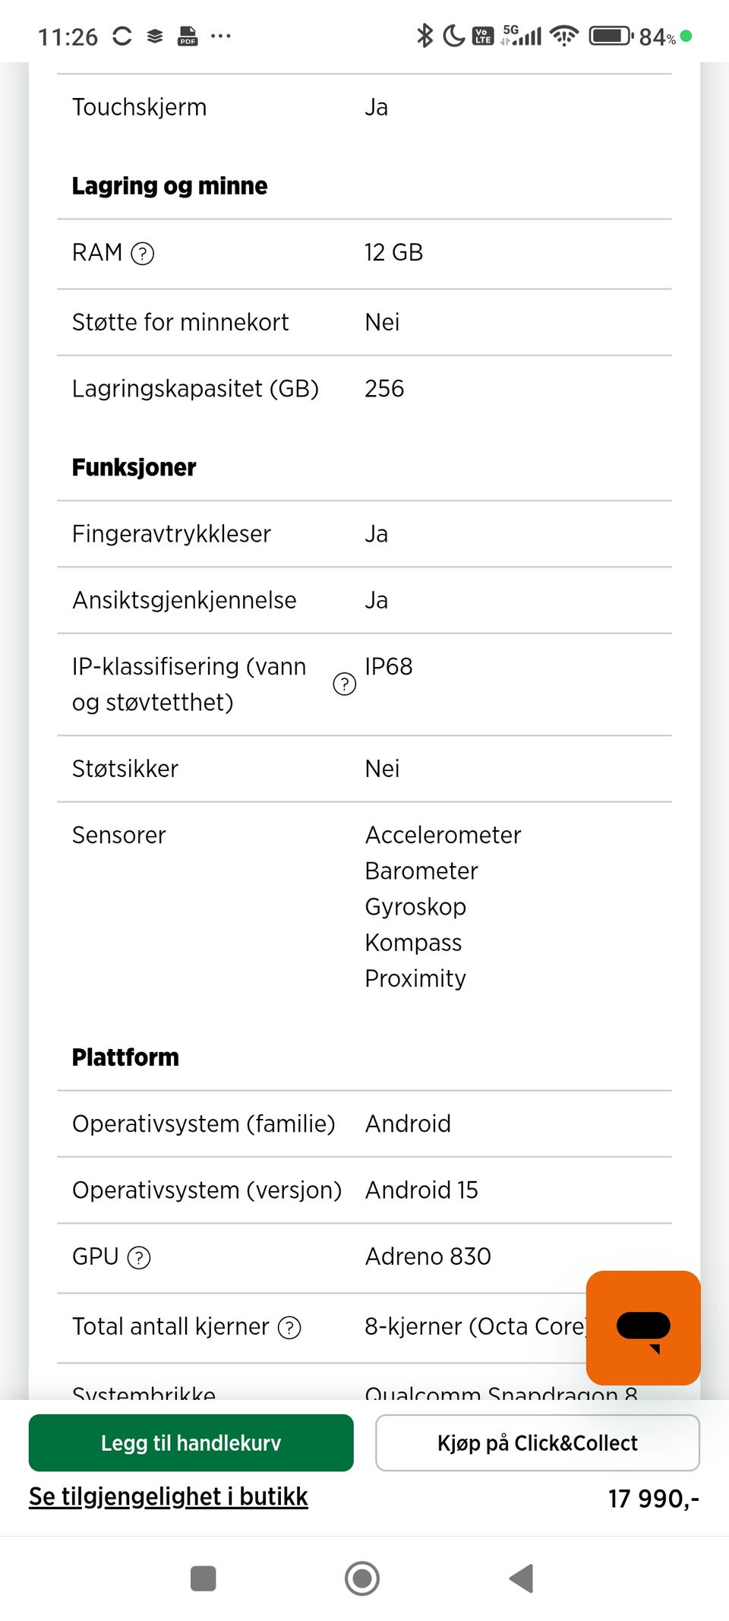The width and height of the screenshot is (729, 1621).
Task: Tap the 17 990,- price text
Action: pos(653,1498)
